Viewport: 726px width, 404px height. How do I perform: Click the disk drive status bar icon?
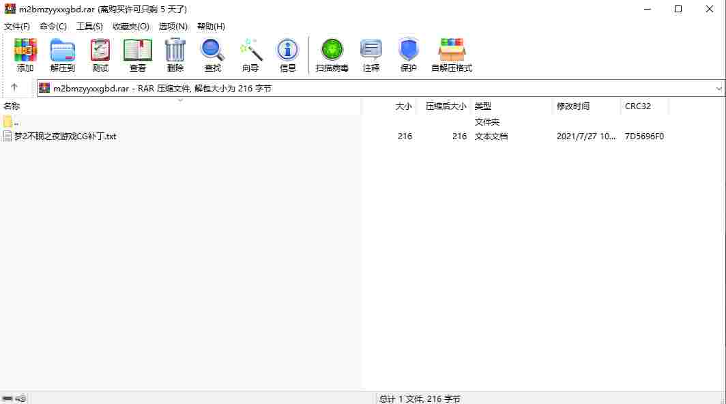8,399
